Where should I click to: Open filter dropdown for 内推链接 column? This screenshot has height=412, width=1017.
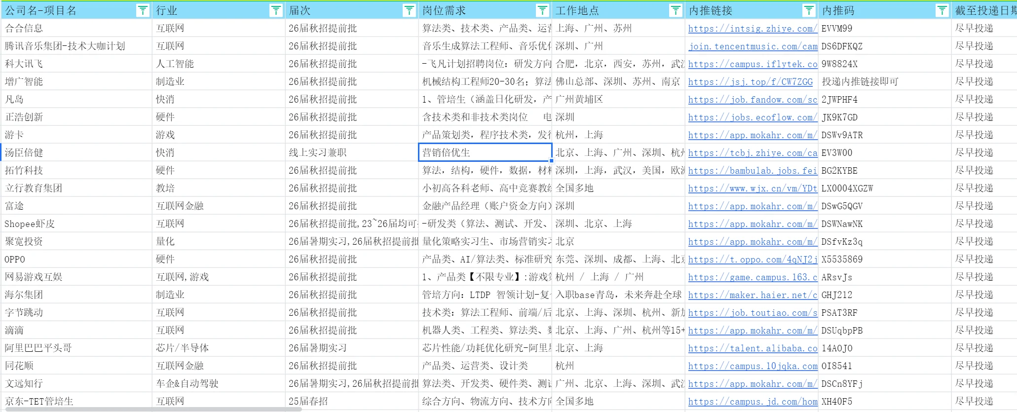click(x=809, y=10)
